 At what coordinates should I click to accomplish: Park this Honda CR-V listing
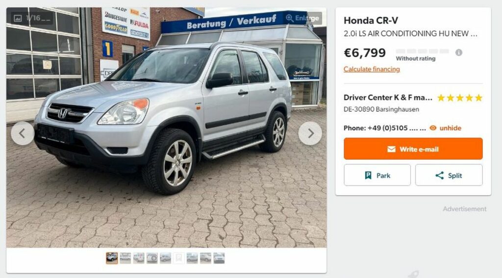tap(377, 175)
